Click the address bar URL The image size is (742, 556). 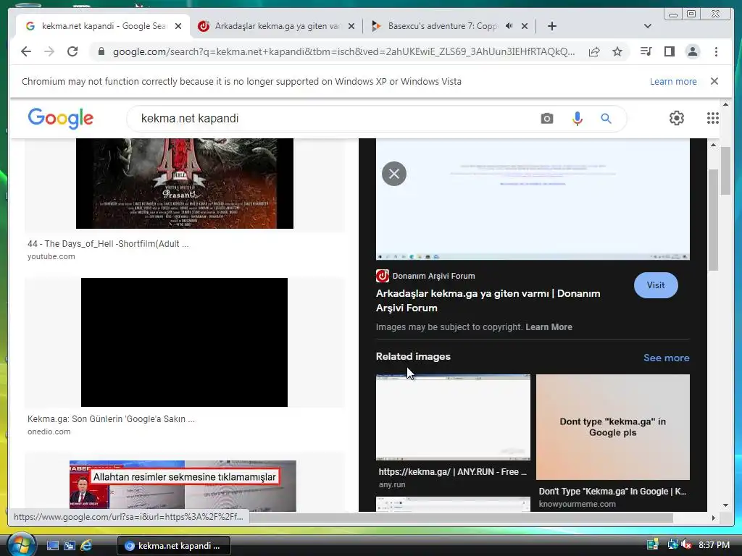pyautogui.click(x=344, y=51)
